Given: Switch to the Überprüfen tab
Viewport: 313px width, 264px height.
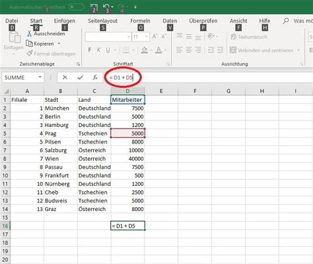Looking at the screenshot, I should tap(203, 21).
